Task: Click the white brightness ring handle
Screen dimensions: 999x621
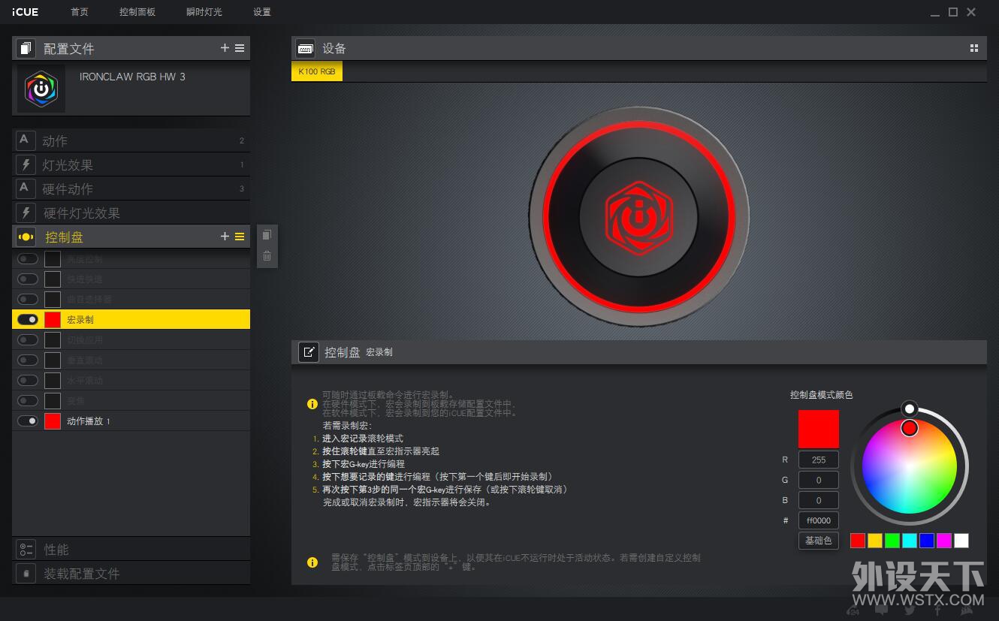Action: pyautogui.click(x=910, y=408)
